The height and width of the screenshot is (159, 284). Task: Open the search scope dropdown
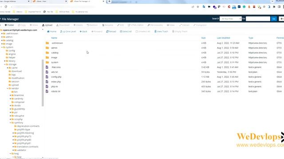[231, 19]
